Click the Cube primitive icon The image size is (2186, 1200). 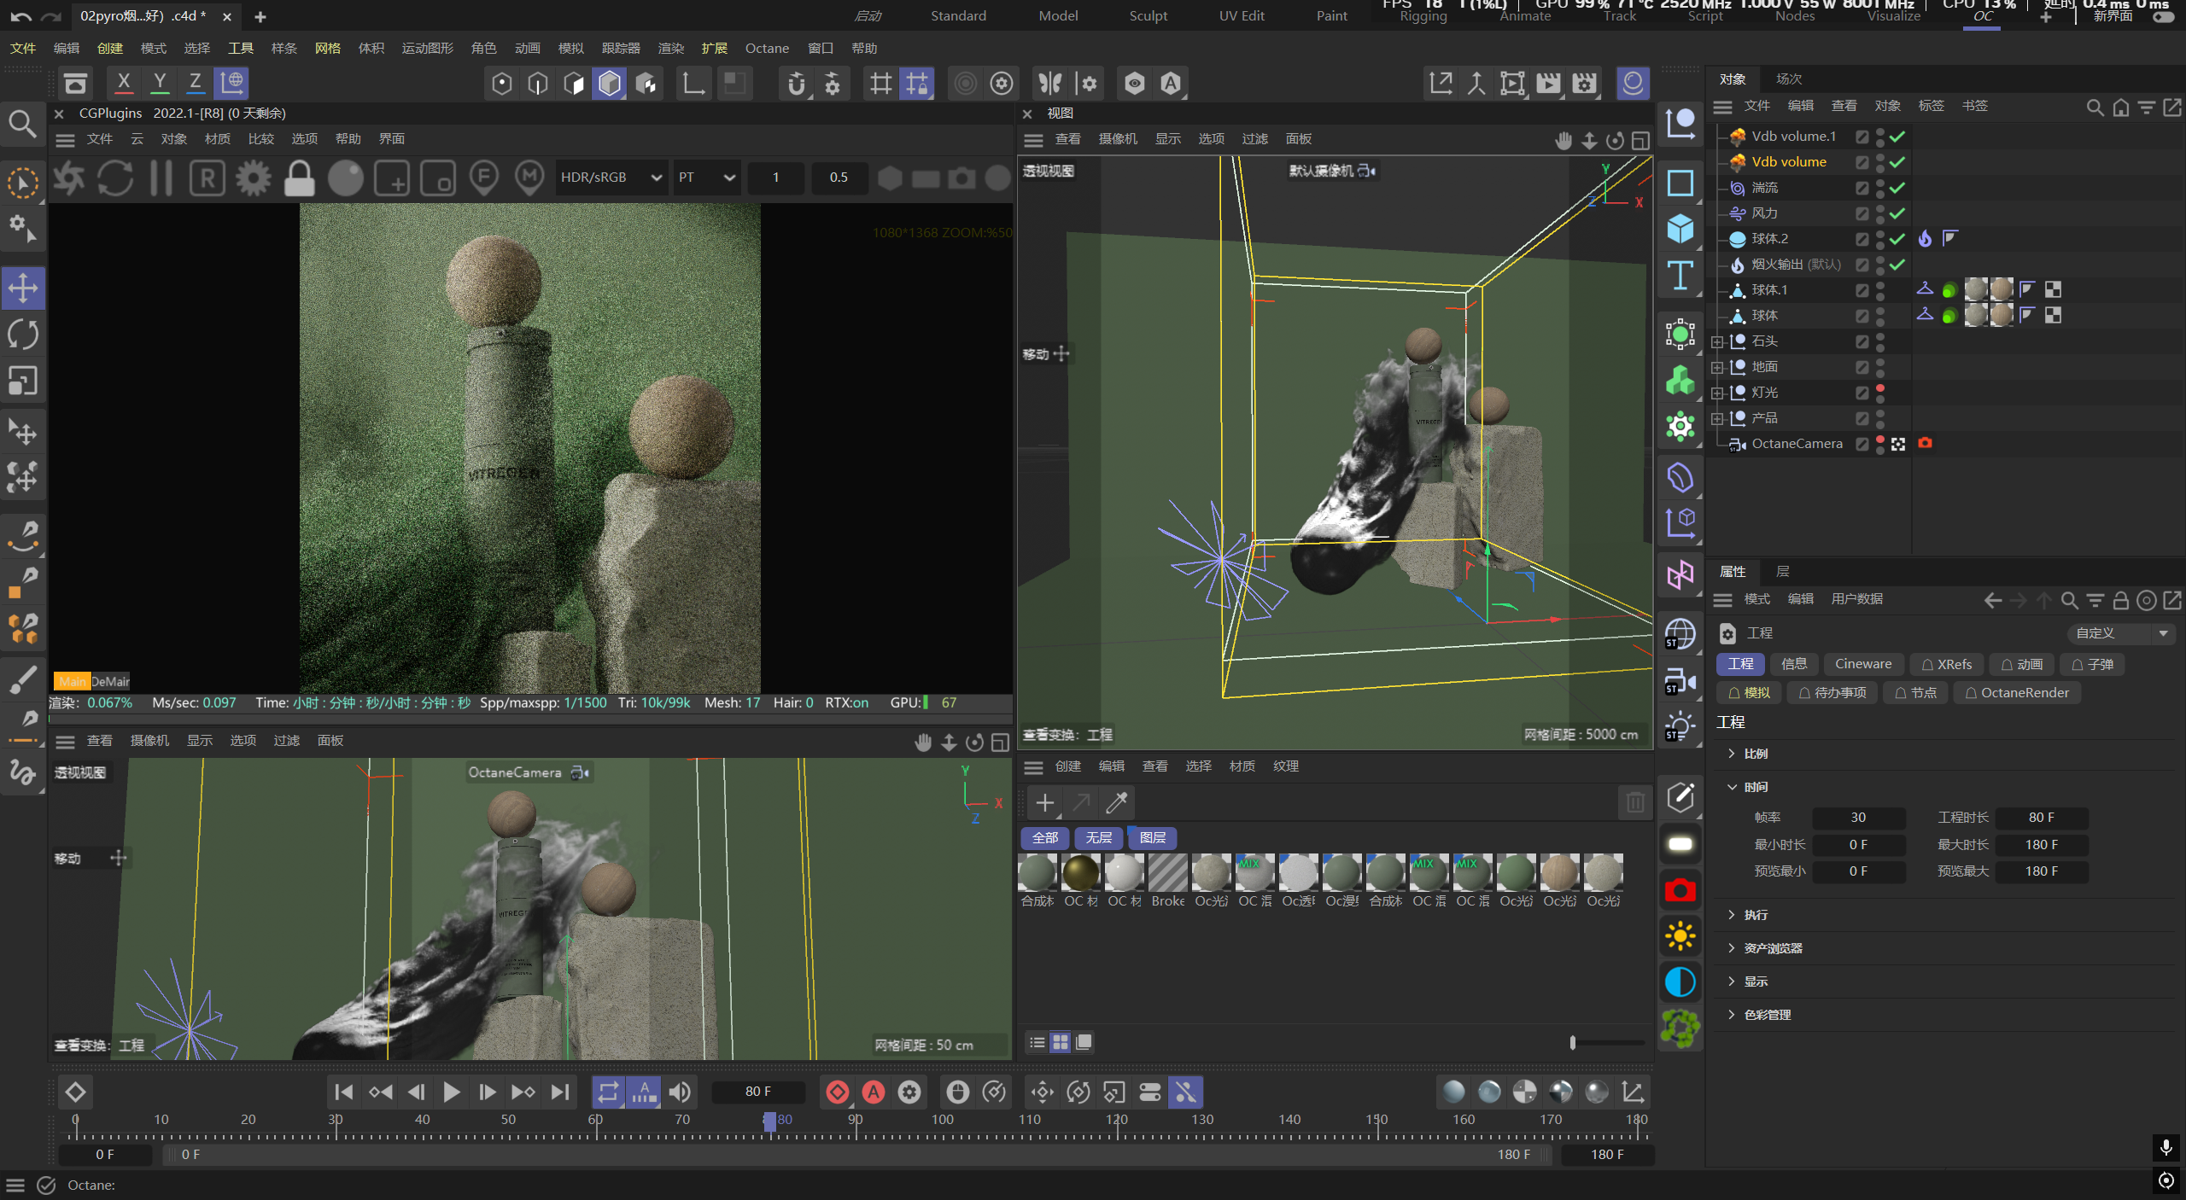pos(1680,229)
